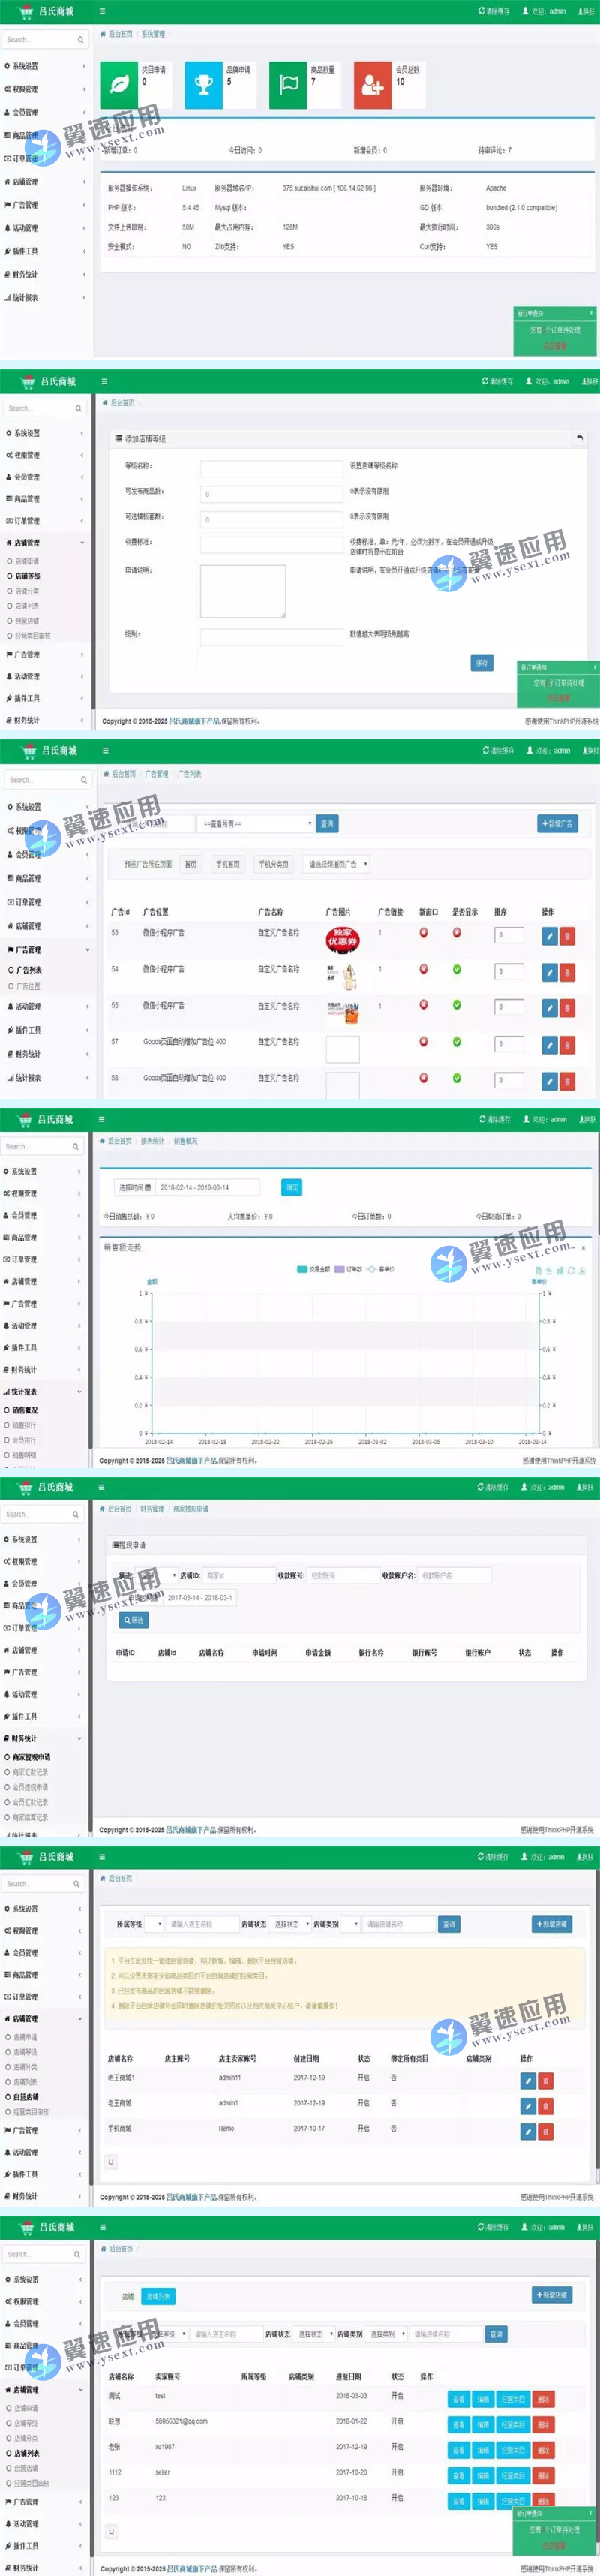Image resolution: width=600 pixels, height=2576 pixels.
Task: Delete ad 58 with its trash icon
Action: 567,1081
